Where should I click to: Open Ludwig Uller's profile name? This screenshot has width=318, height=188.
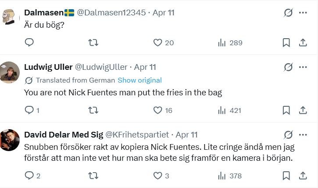click(x=48, y=67)
